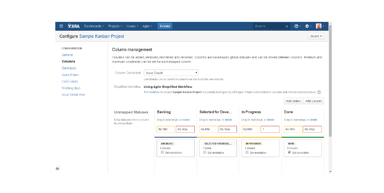The height and width of the screenshot is (193, 384).
Task: Go to Card colors configuration
Action: [x=70, y=81]
